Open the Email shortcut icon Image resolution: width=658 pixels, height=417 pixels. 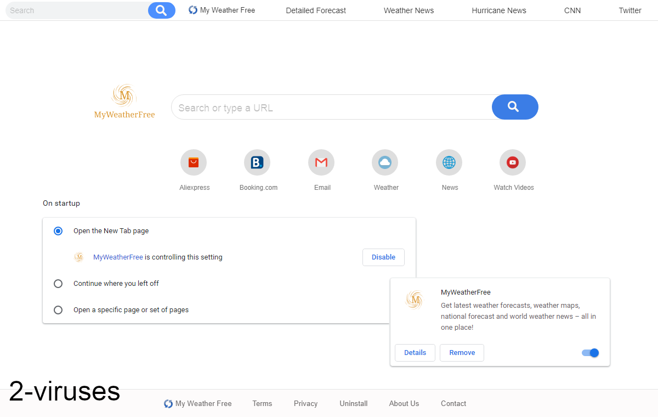pos(321,162)
